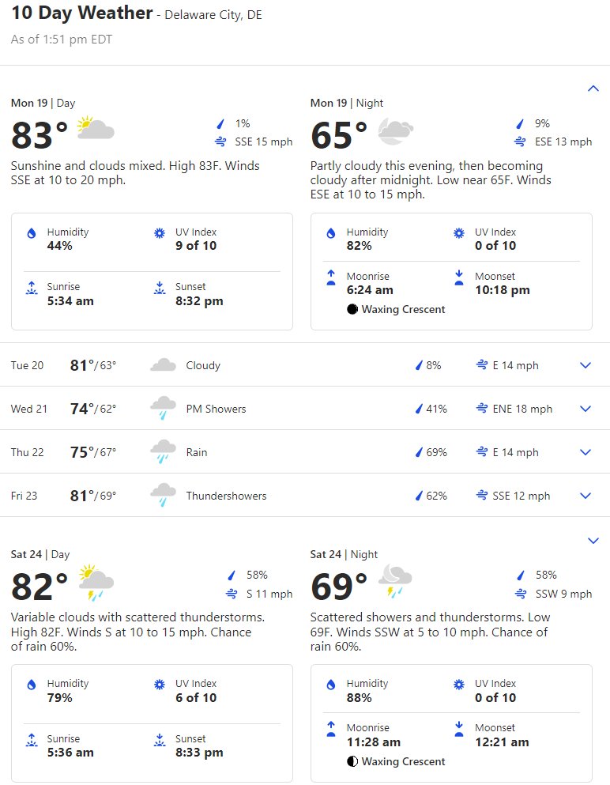The height and width of the screenshot is (785, 610).
Task: Expand Fri 23 Thundershowers row chevron
Action: (586, 496)
